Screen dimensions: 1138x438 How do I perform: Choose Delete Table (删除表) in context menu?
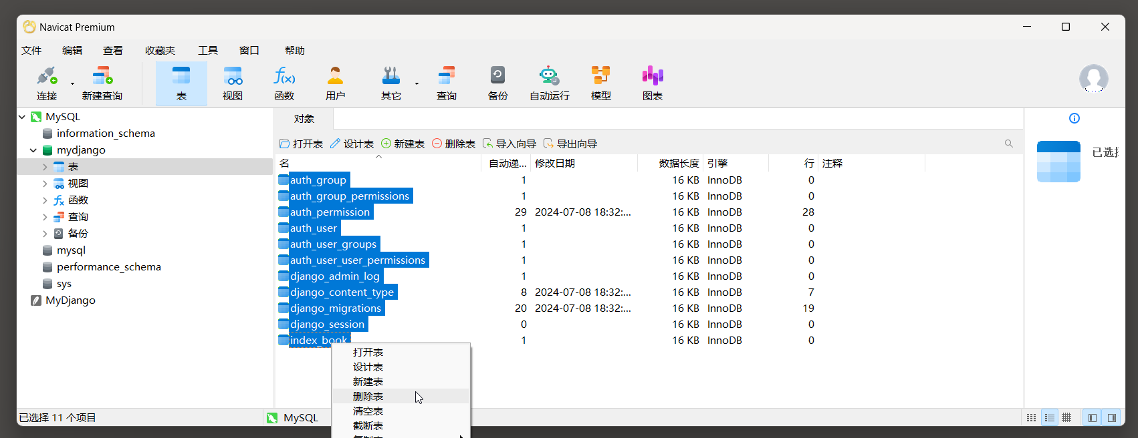(x=401, y=396)
